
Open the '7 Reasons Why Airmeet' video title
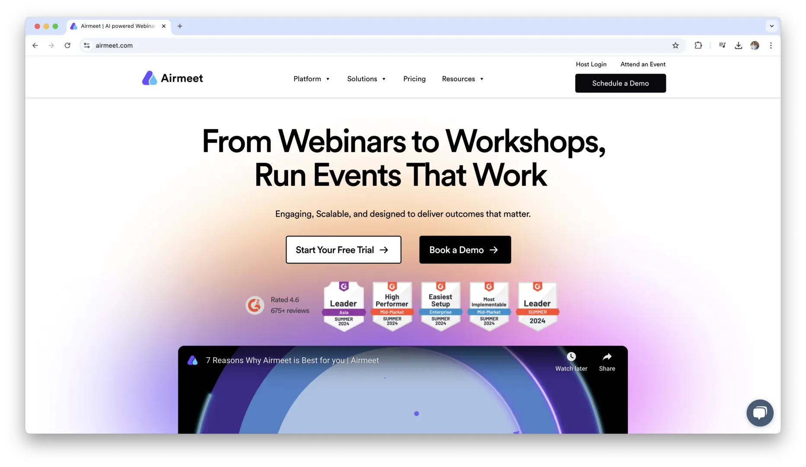pyautogui.click(x=293, y=361)
